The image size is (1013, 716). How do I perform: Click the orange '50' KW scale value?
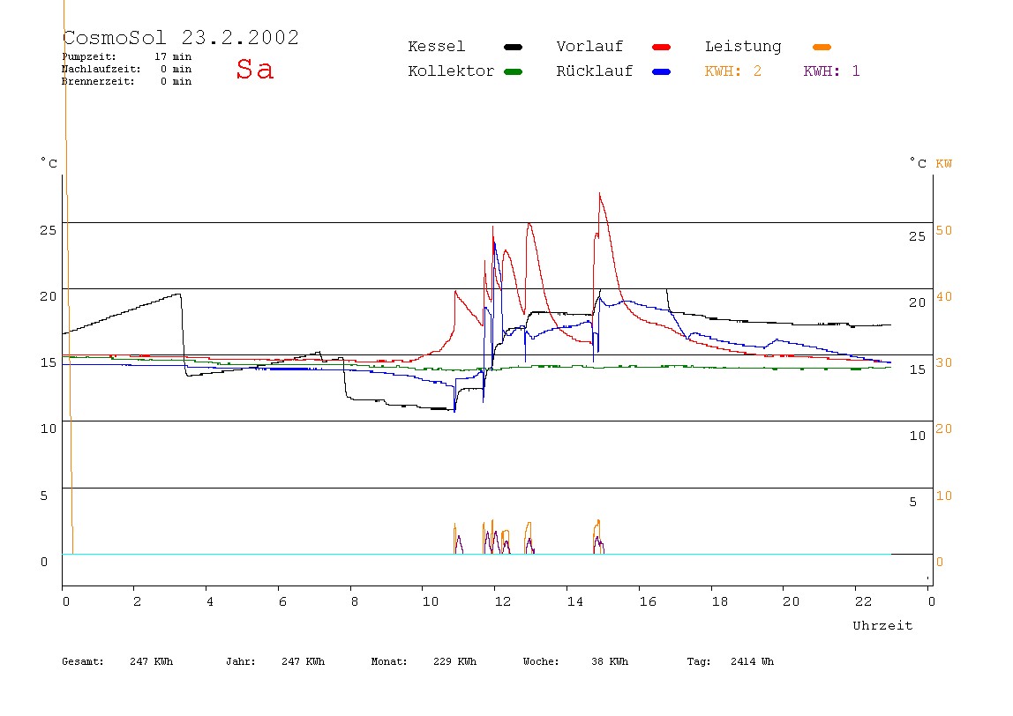944,230
